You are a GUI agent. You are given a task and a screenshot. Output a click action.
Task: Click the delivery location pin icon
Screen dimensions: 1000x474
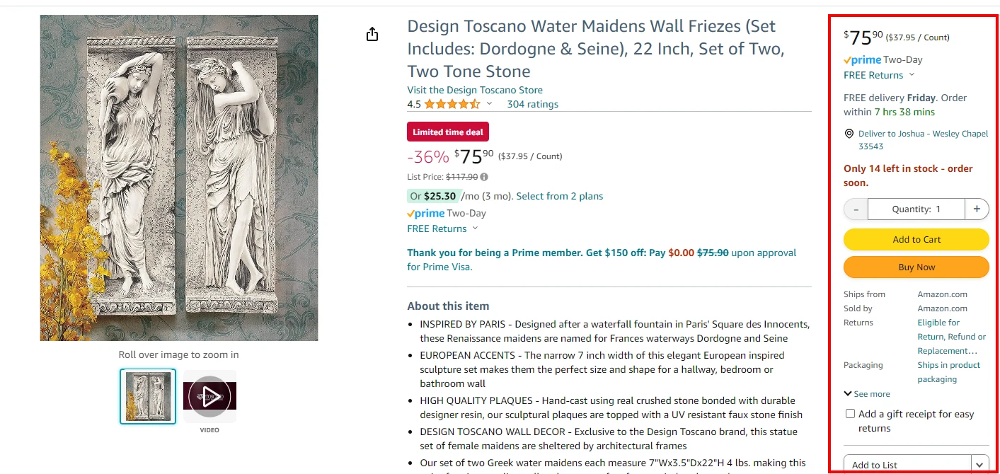pyautogui.click(x=849, y=134)
